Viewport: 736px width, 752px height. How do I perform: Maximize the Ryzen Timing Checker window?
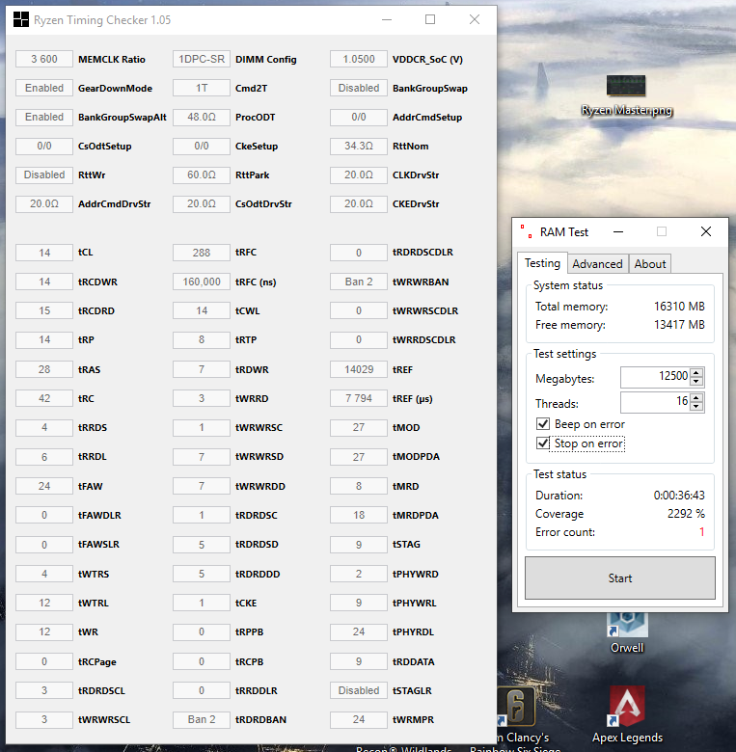(x=430, y=19)
